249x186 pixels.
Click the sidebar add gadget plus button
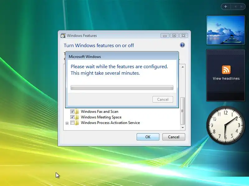point(225,7)
